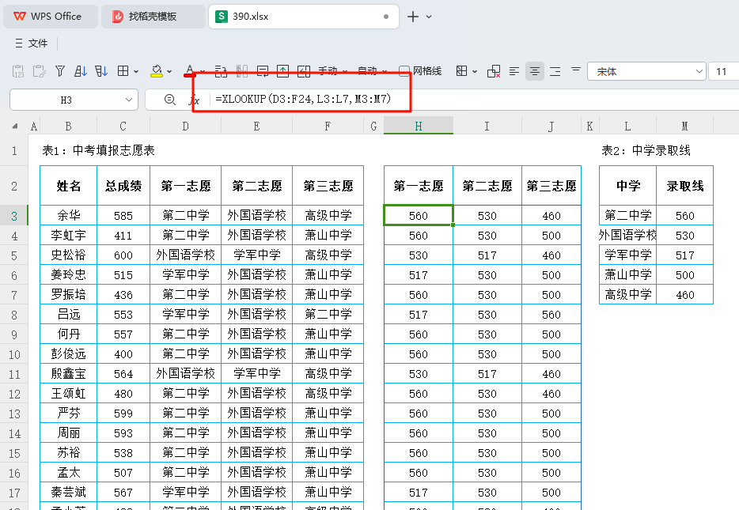The height and width of the screenshot is (510, 739).
Task: Click the score cell 585
Action: (x=123, y=215)
